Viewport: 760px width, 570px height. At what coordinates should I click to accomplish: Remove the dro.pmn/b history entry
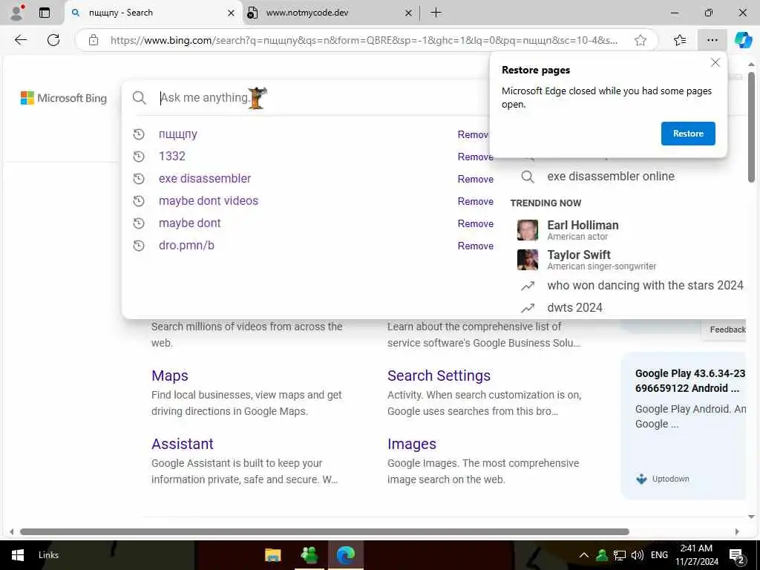point(476,246)
